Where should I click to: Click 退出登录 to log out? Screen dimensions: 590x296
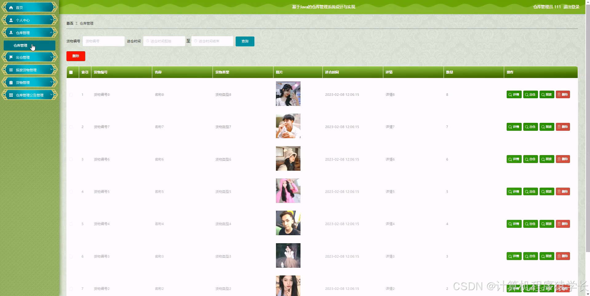(571, 7)
